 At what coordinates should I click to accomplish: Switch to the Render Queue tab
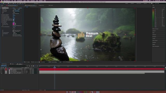pos(4,64)
